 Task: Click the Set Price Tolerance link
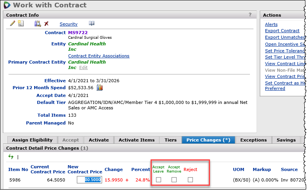pyautogui.click(x=285, y=51)
